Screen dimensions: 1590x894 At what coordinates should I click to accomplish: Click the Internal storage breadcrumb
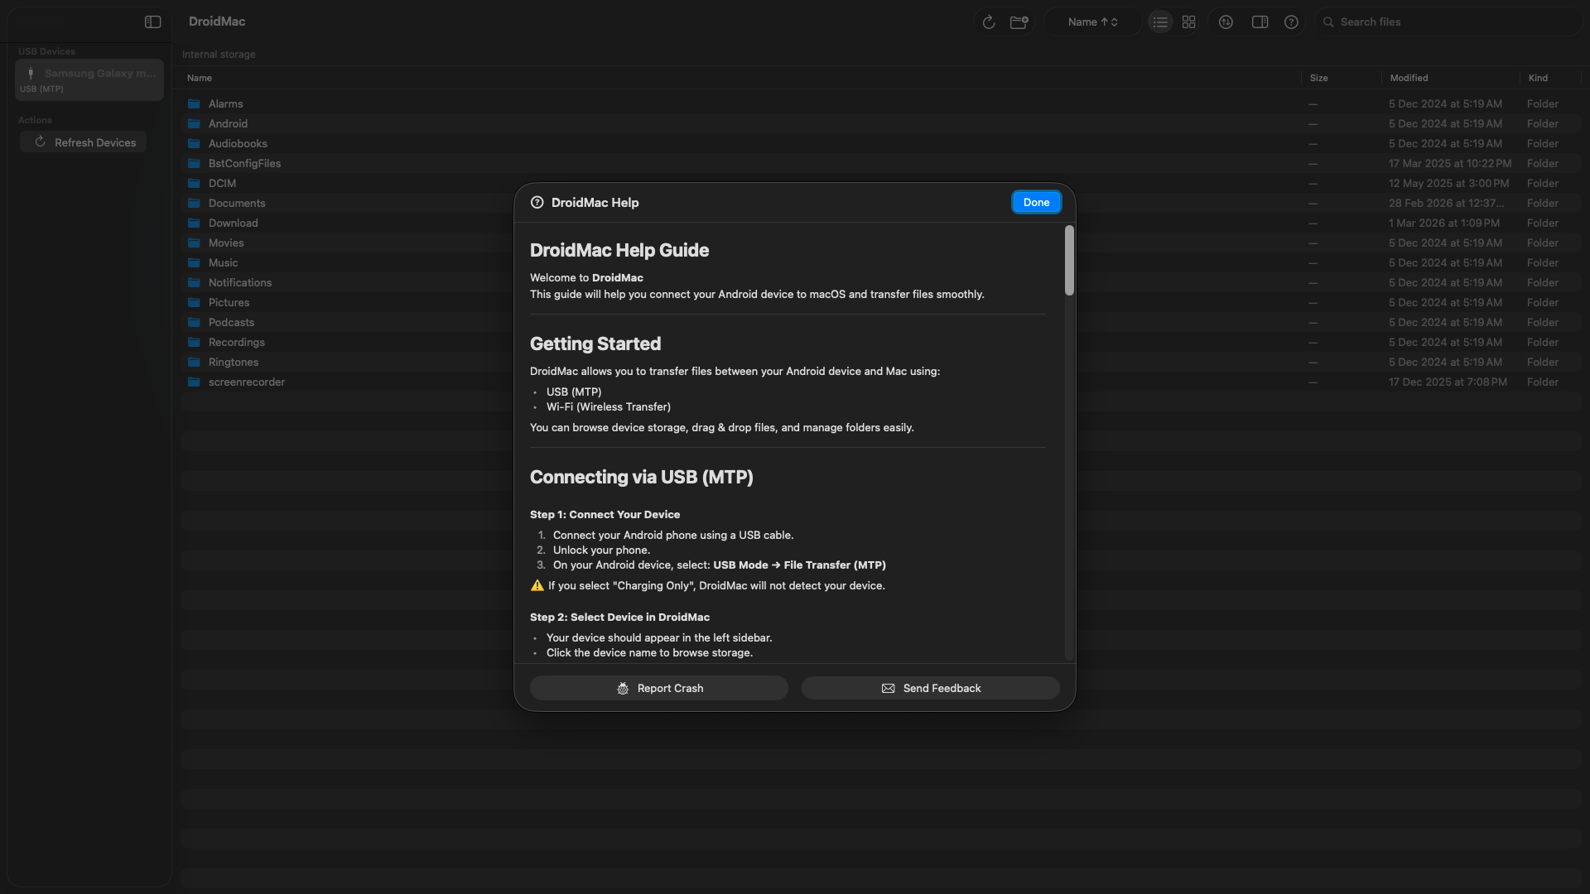coord(218,54)
